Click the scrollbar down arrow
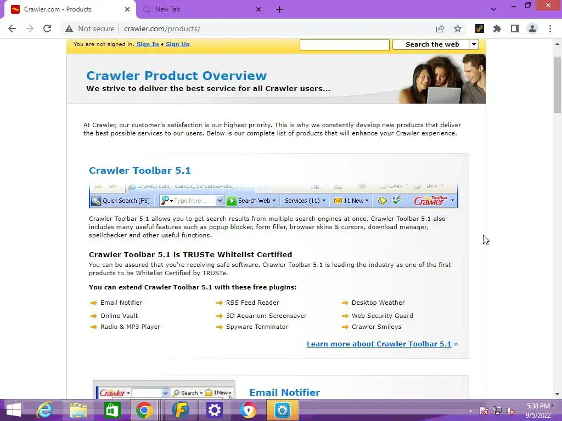562x421 pixels. click(x=557, y=394)
